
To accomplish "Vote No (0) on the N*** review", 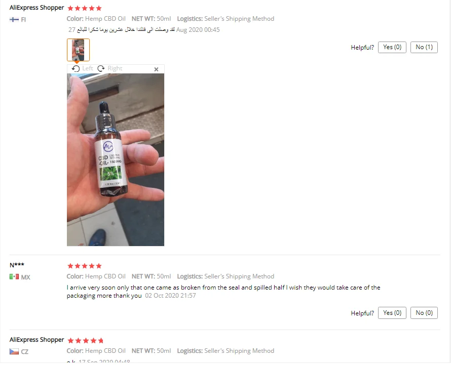I will (x=424, y=313).
